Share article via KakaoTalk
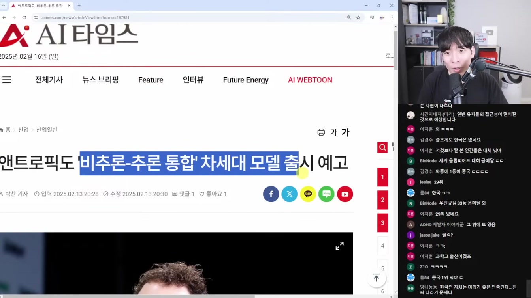The width and height of the screenshot is (531, 298). (308, 194)
